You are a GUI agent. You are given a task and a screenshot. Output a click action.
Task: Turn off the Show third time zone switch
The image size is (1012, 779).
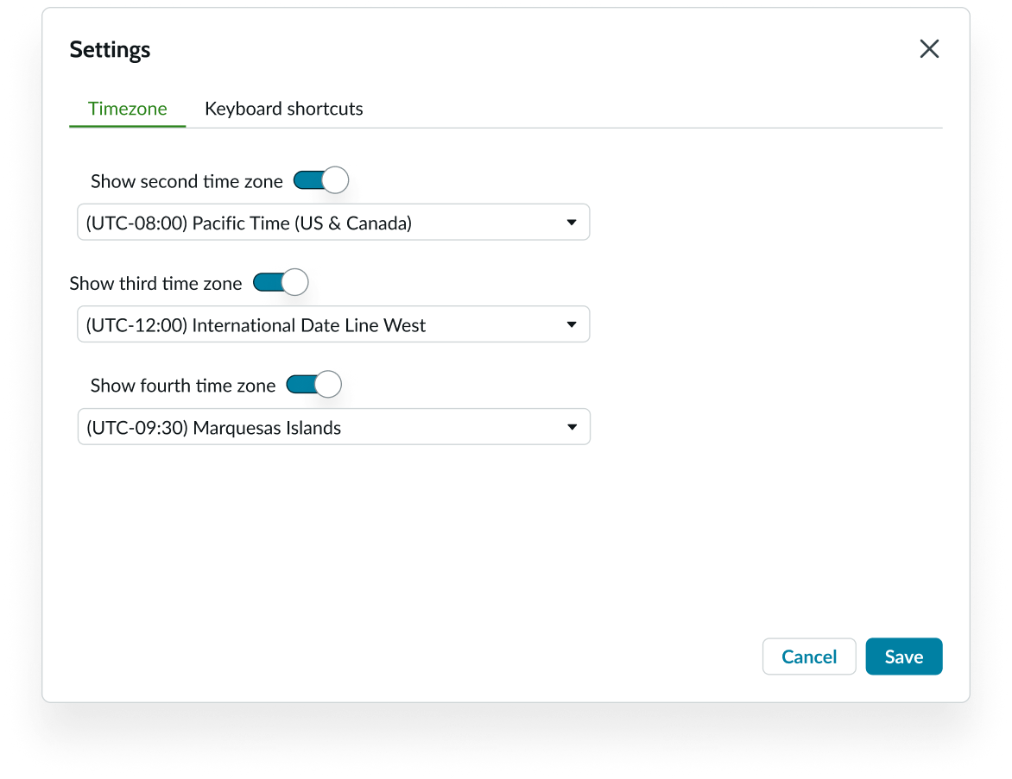click(x=281, y=282)
